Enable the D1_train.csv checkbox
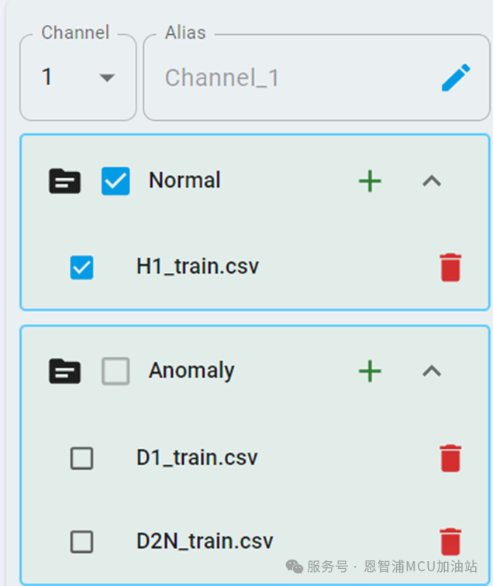 click(81, 458)
